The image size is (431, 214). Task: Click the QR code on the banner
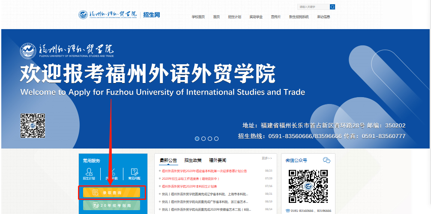coord(33,125)
